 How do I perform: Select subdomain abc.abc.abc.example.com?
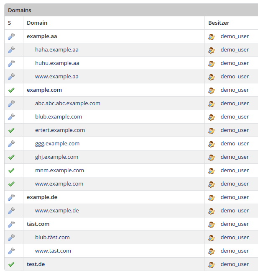68,103
